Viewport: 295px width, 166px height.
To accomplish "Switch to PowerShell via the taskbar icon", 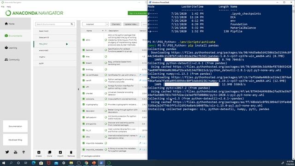I will (x=101, y=163).
